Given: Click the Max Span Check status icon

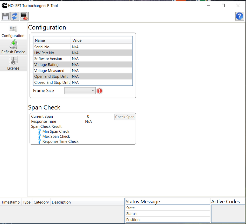Looking at the screenshot, I should 39,136.
